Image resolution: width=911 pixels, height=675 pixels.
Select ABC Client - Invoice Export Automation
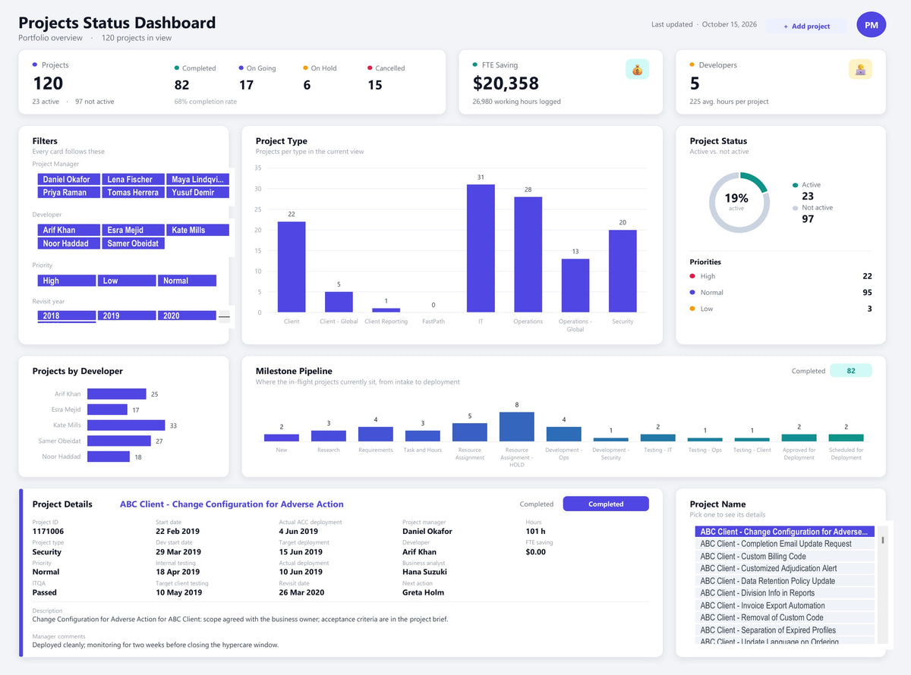(785, 605)
